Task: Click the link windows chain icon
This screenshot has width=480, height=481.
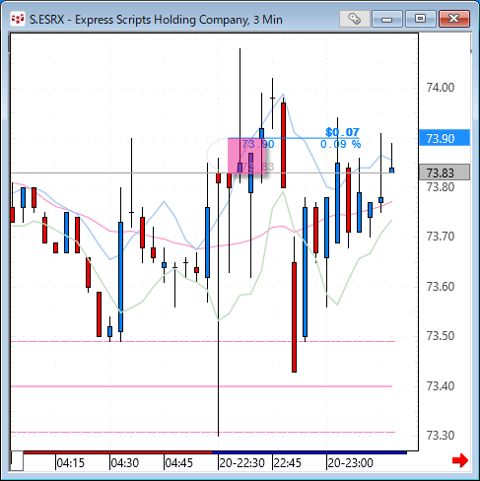Action: [355, 19]
